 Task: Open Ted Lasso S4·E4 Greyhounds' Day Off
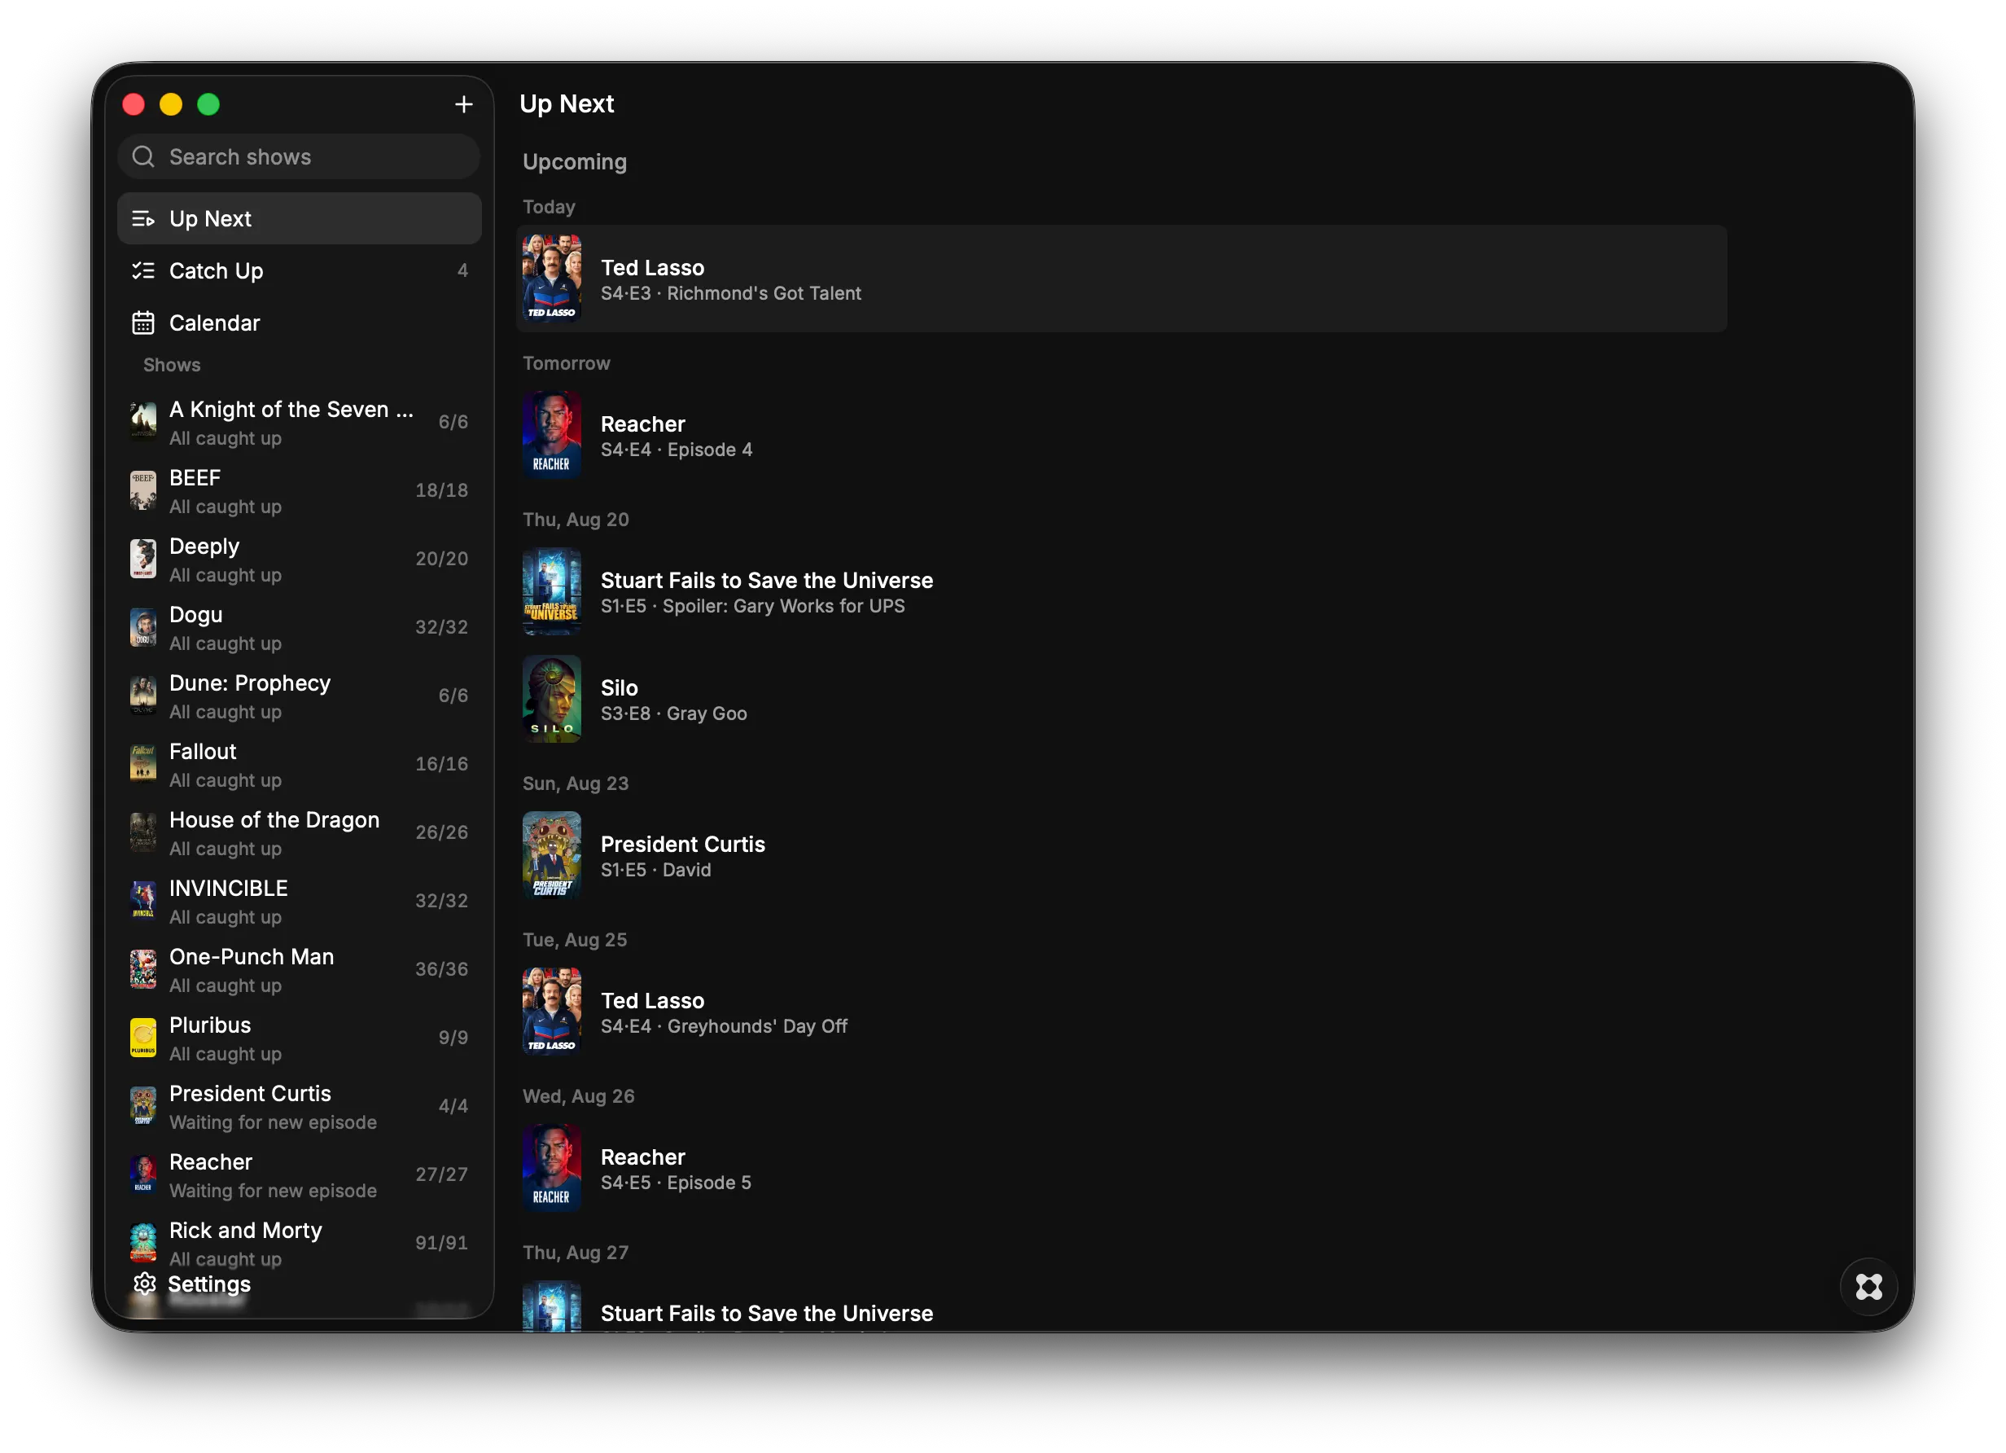tap(1122, 1012)
